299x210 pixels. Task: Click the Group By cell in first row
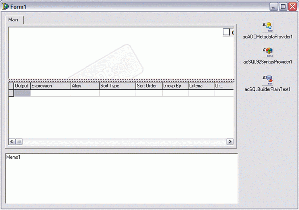pos(175,93)
